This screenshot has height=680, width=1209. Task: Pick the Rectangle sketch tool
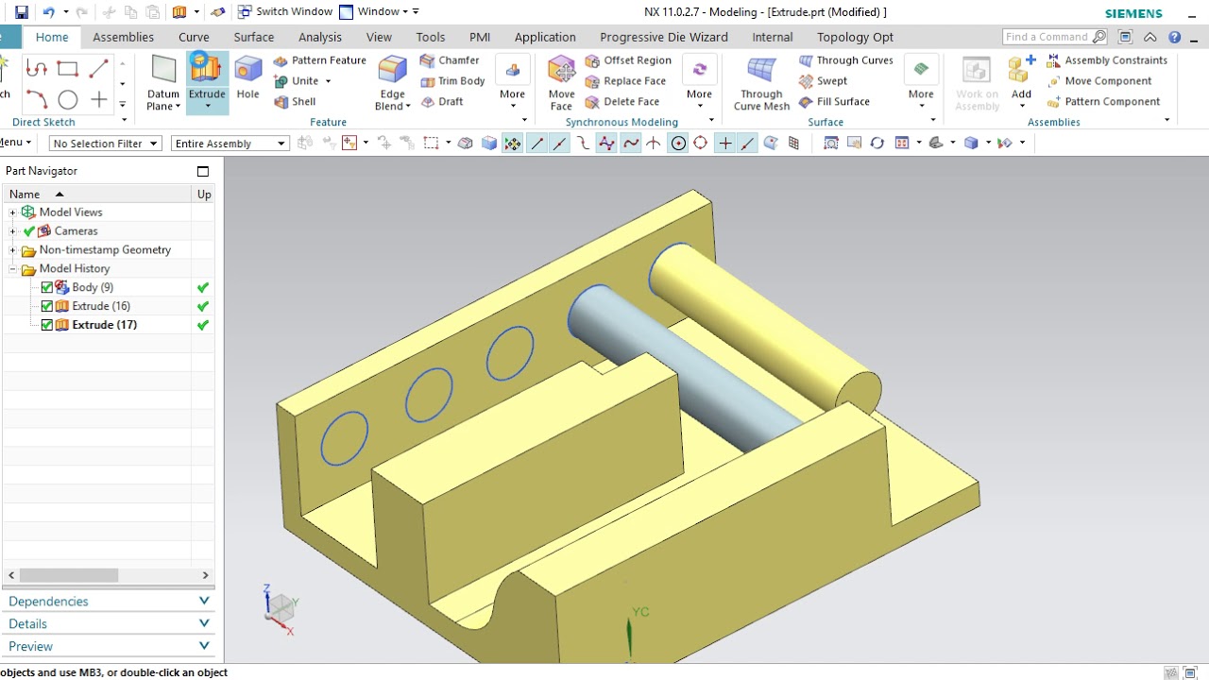(67, 69)
